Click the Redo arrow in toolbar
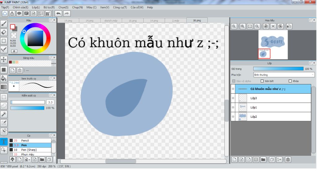Image resolution: width=317 pixels, height=178 pixels. click(67, 14)
